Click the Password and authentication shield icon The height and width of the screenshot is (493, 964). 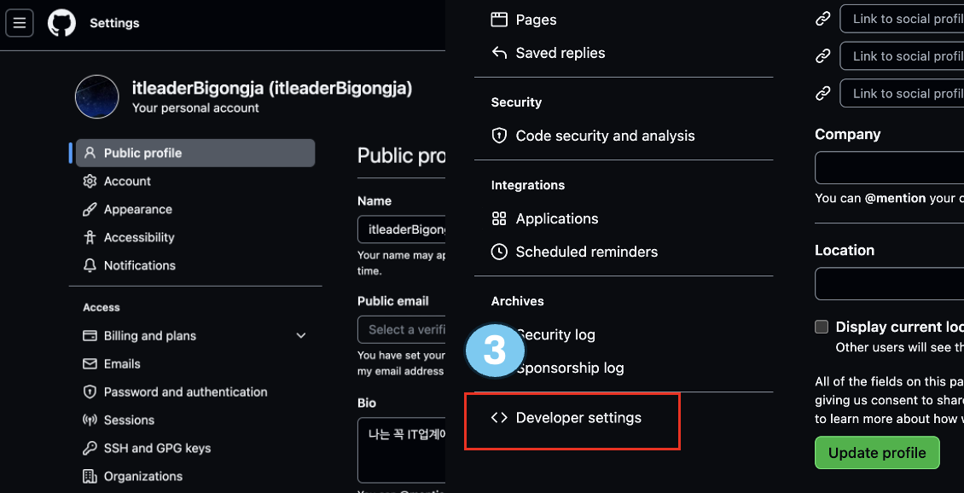tap(90, 392)
